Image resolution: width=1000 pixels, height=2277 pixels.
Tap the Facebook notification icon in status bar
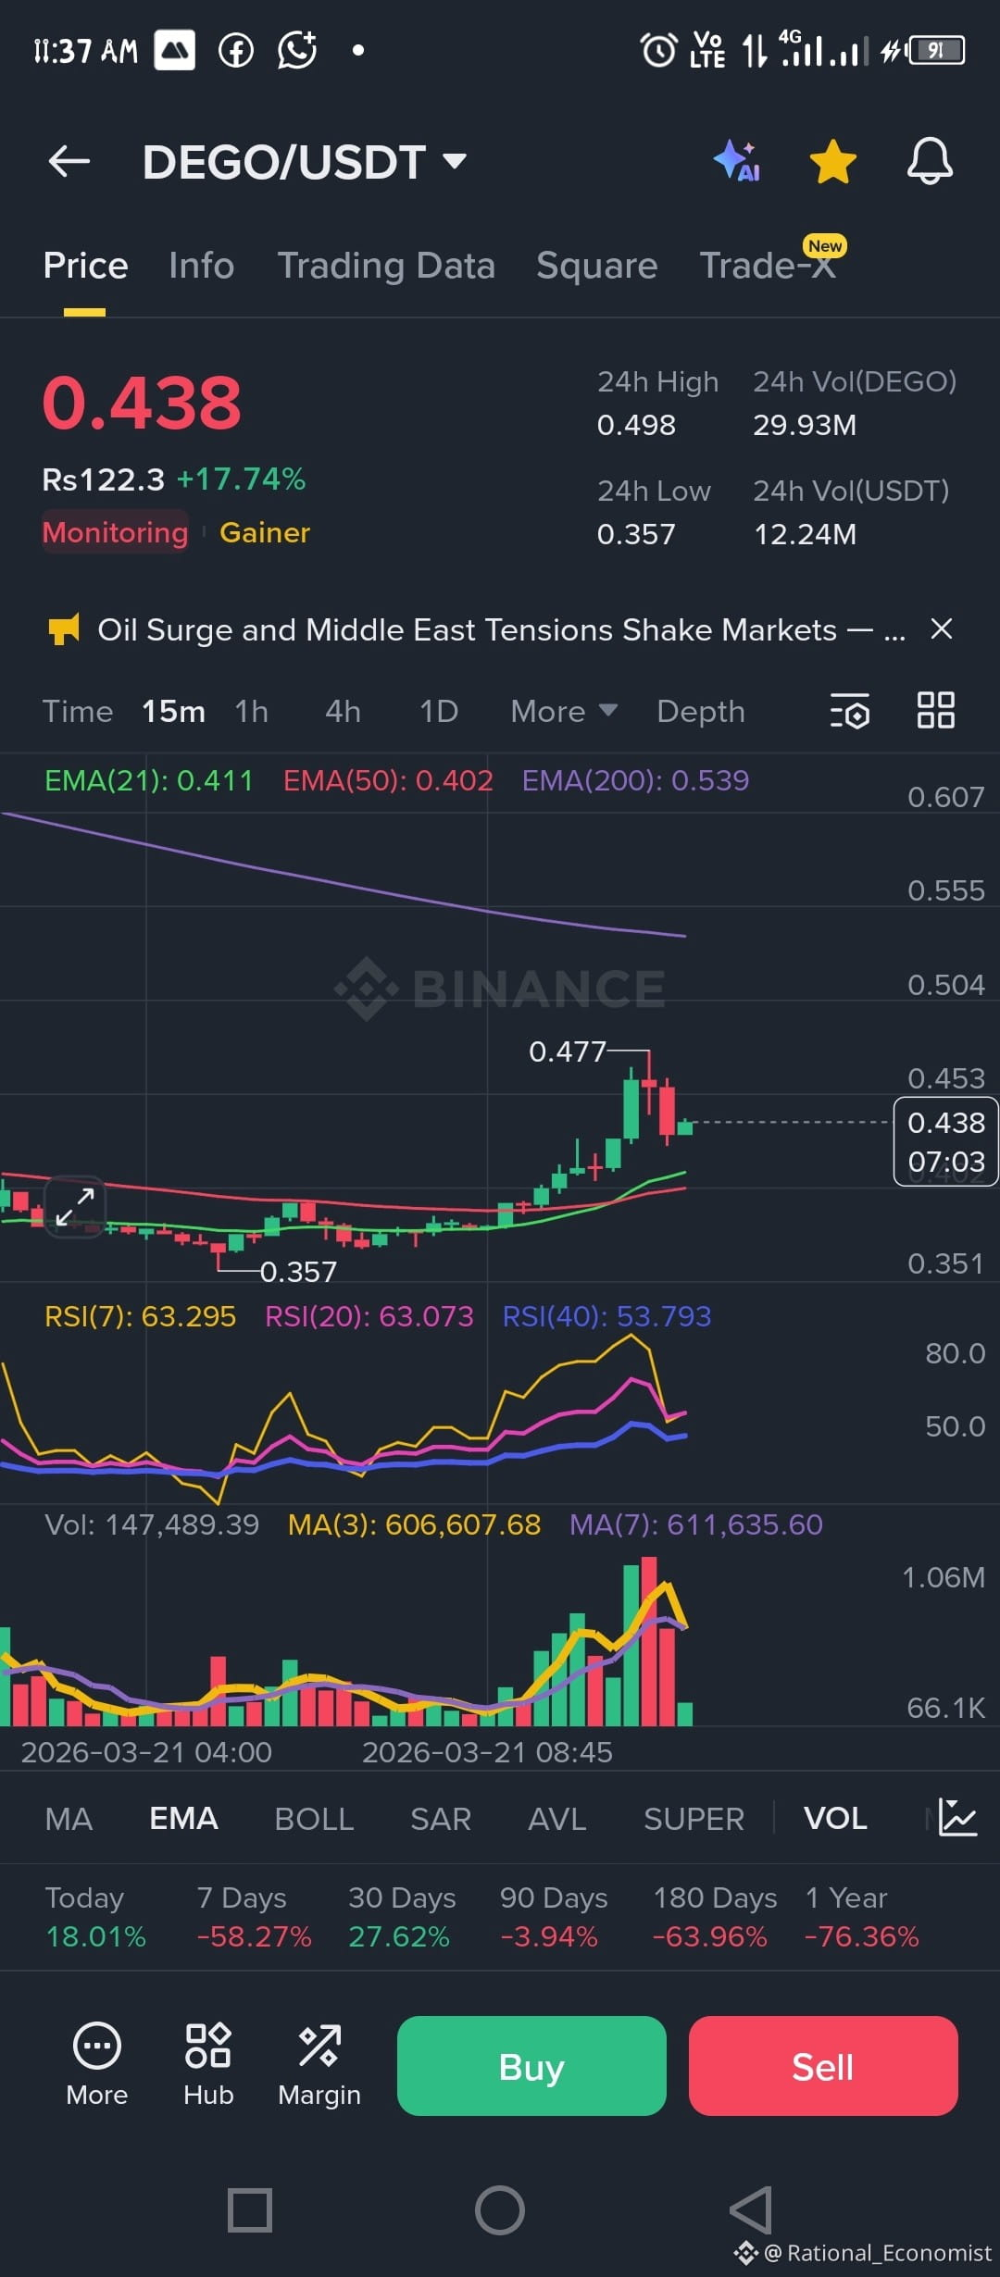pyautogui.click(x=236, y=50)
